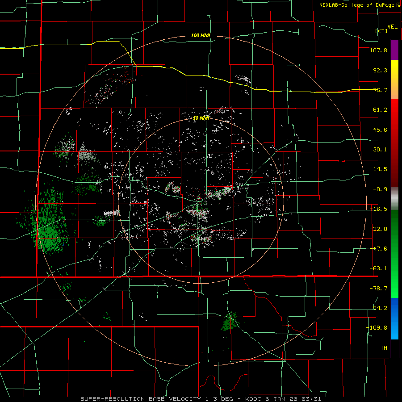Click the -78.7 velocity scale value

point(378,289)
